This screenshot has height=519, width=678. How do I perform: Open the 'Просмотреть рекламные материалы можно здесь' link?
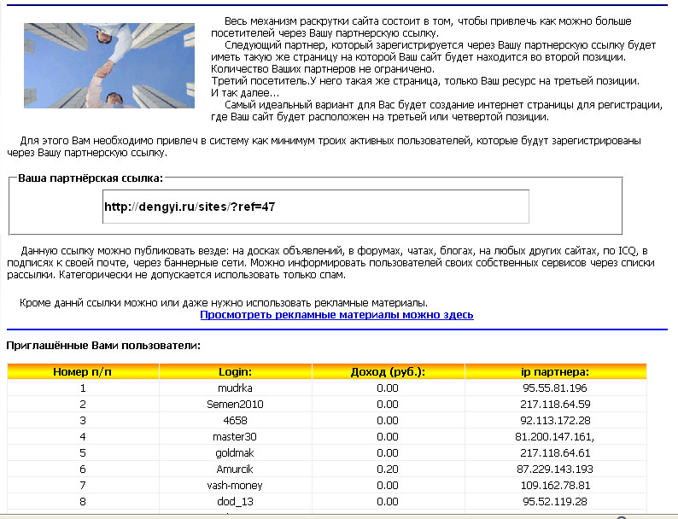336,315
